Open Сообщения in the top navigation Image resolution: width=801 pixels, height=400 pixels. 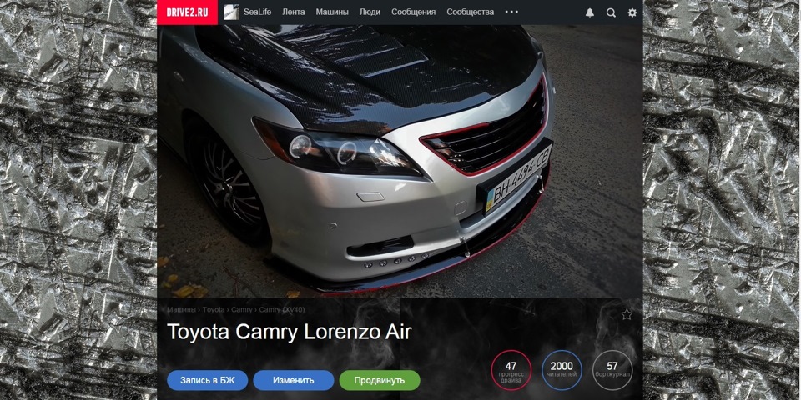(x=414, y=12)
